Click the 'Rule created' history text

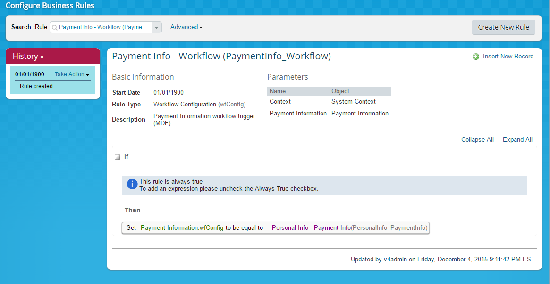coord(36,86)
